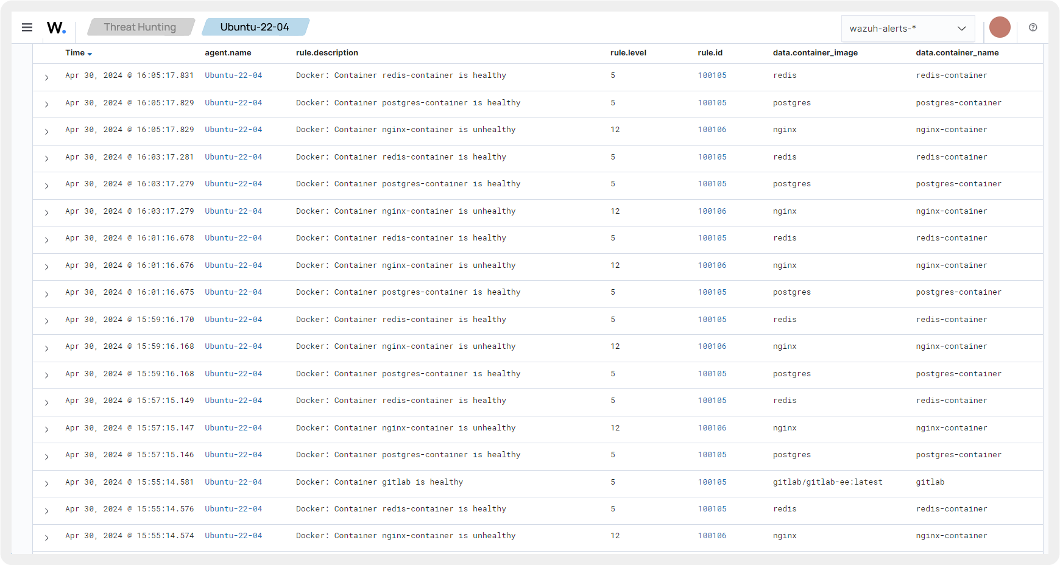Click the agent.name column header
Image resolution: width=1060 pixels, height=565 pixels.
coord(228,53)
